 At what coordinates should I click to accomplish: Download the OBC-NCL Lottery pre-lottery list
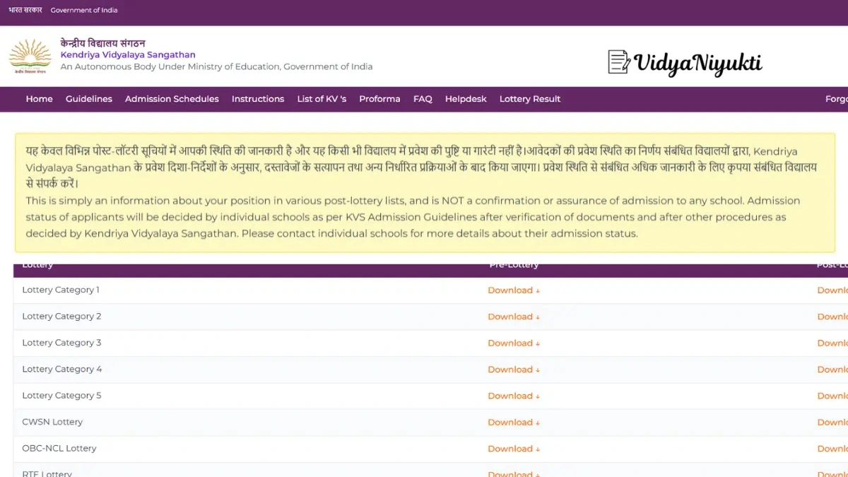pyautogui.click(x=513, y=449)
